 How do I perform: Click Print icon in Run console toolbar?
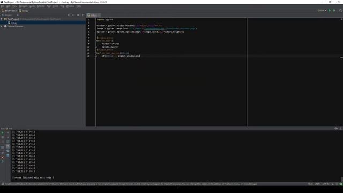pos(8,151)
